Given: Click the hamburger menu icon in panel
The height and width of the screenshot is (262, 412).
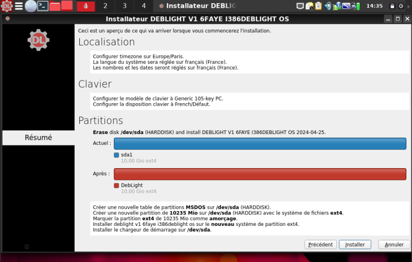Looking at the screenshot, I should (x=19, y=6).
